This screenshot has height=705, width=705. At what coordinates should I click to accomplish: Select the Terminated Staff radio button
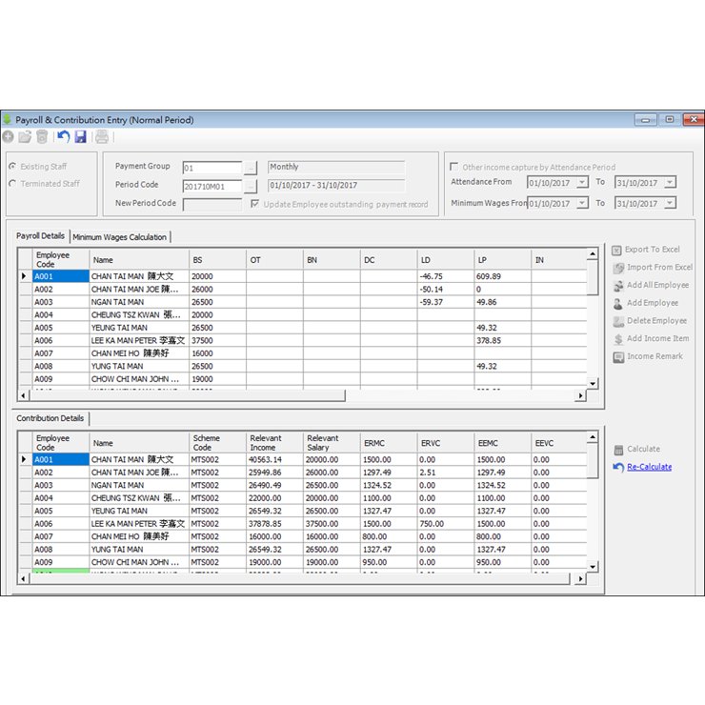point(12,184)
